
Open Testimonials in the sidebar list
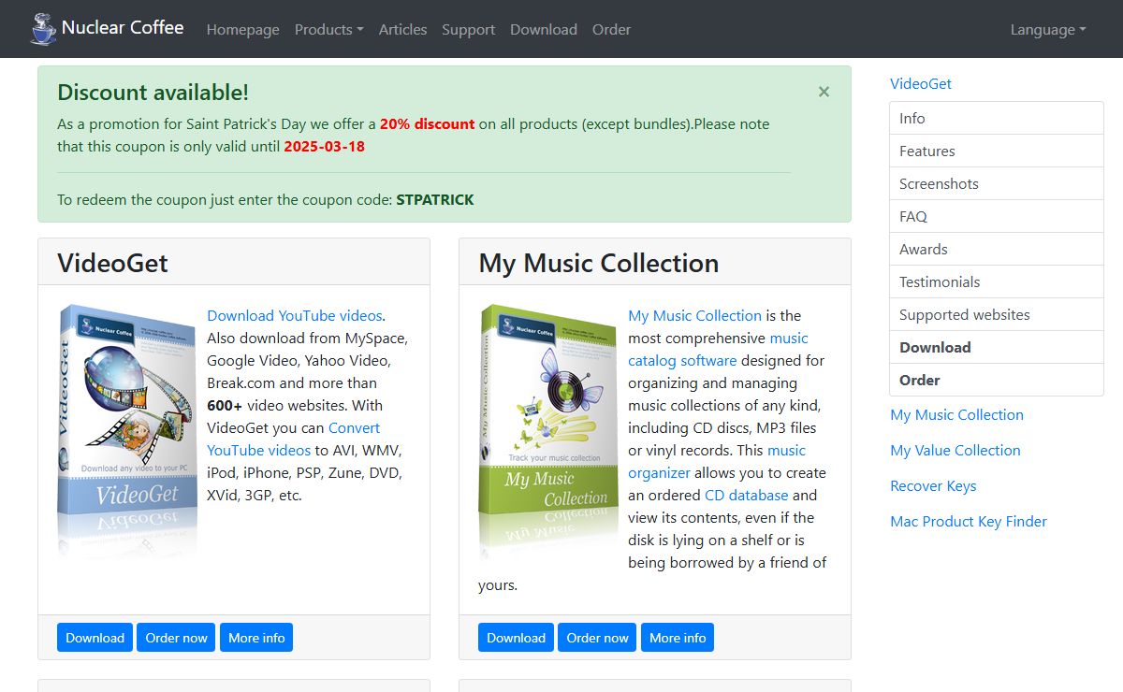point(997,281)
